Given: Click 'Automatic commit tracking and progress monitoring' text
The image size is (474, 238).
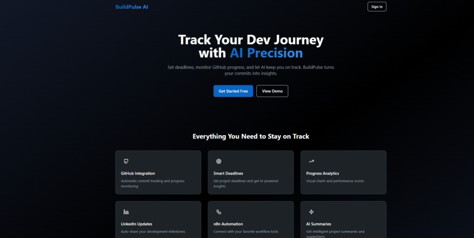Looking at the screenshot, I should pyautogui.click(x=153, y=183).
